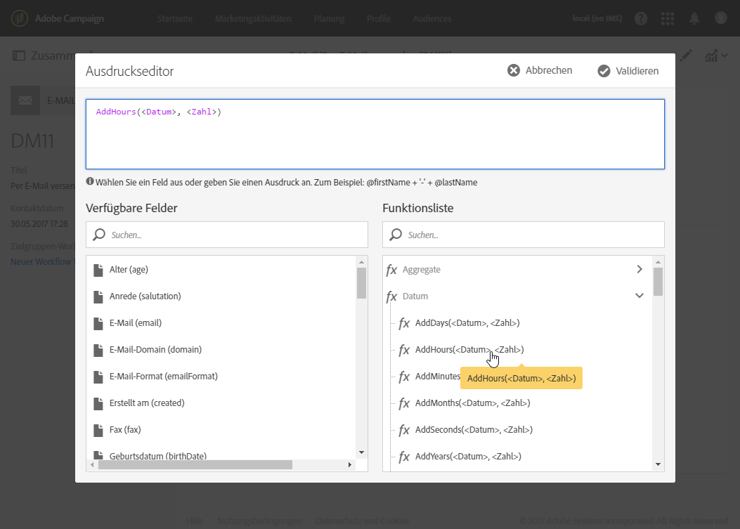Image resolution: width=740 pixels, height=529 pixels.
Task: Click the horizontal scrollbar of fields list
Action: coord(195,464)
